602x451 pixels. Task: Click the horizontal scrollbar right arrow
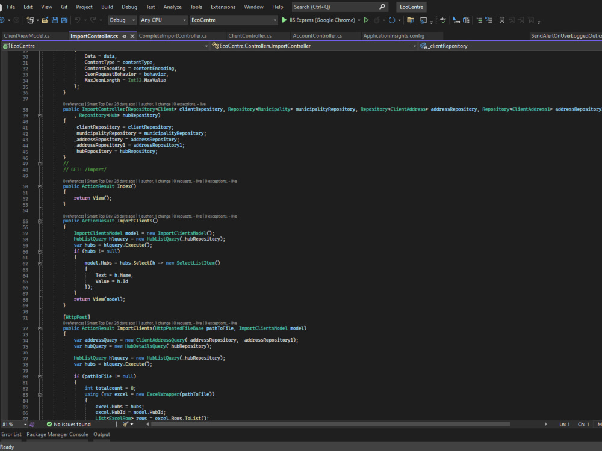[545, 424]
